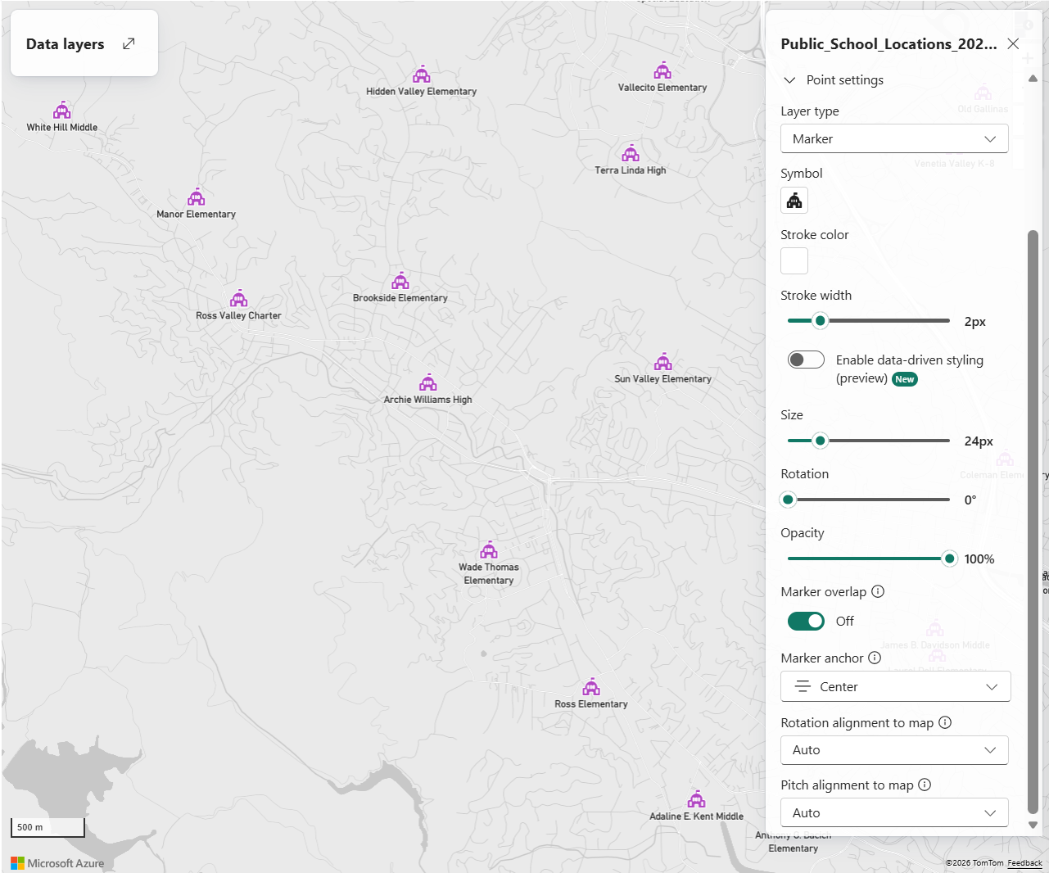Open the Pitch alignment to map dropdown
This screenshot has height=873, width=1049.
(894, 813)
